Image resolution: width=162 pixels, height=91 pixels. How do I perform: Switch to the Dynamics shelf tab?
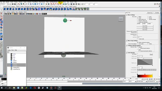point(37,6)
